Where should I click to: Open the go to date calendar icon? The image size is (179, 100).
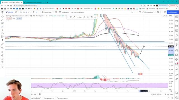(40, 94)
